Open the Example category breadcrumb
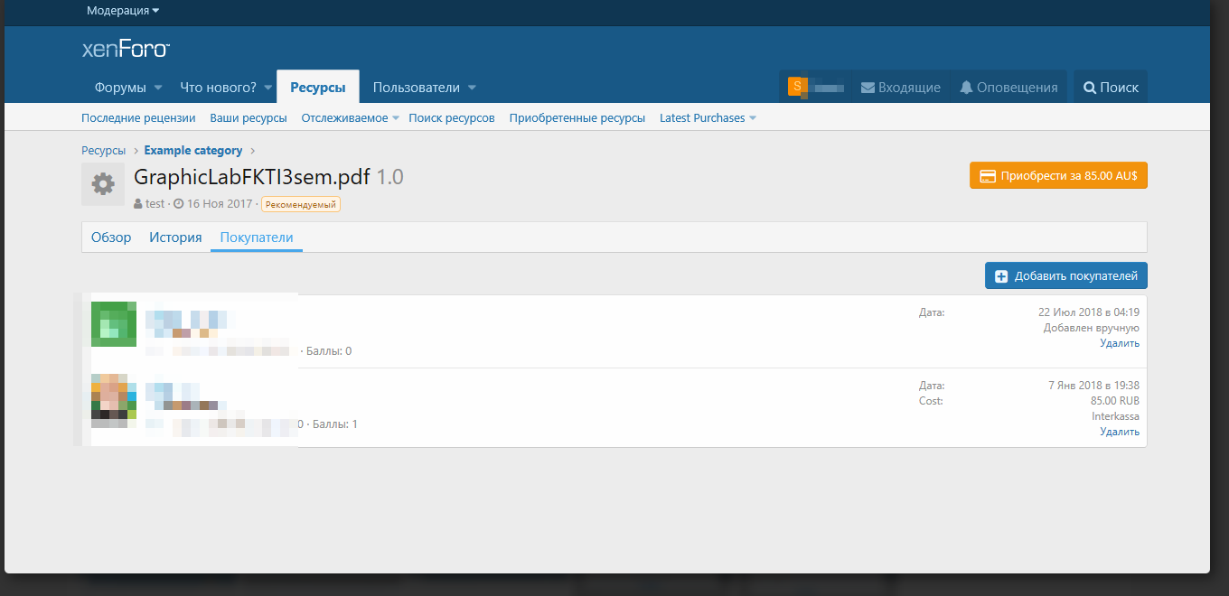The height and width of the screenshot is (596, 1229). (x=192, y=151)
